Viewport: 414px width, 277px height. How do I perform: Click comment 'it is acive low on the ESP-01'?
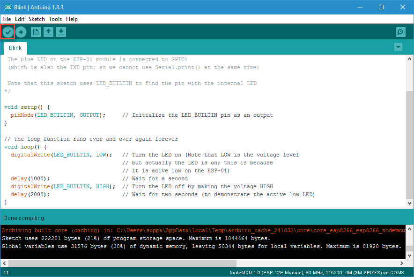[176, 170]
